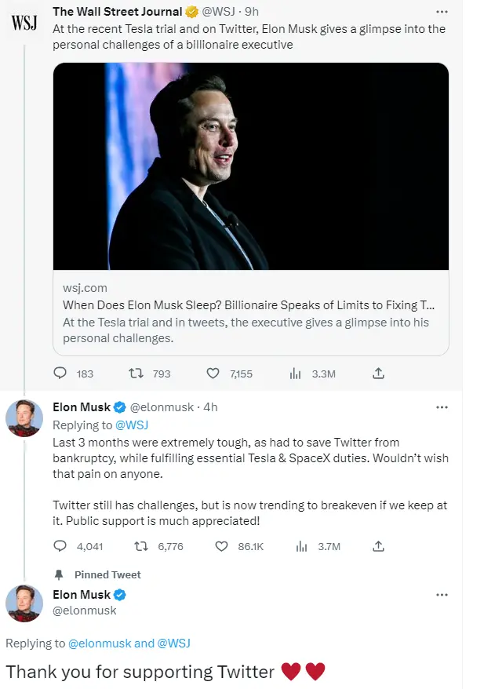Retweet Elon Musk's reply with 6,776 retweets
The height and width of the screenshot is (689, 484).
click(141, 546)
